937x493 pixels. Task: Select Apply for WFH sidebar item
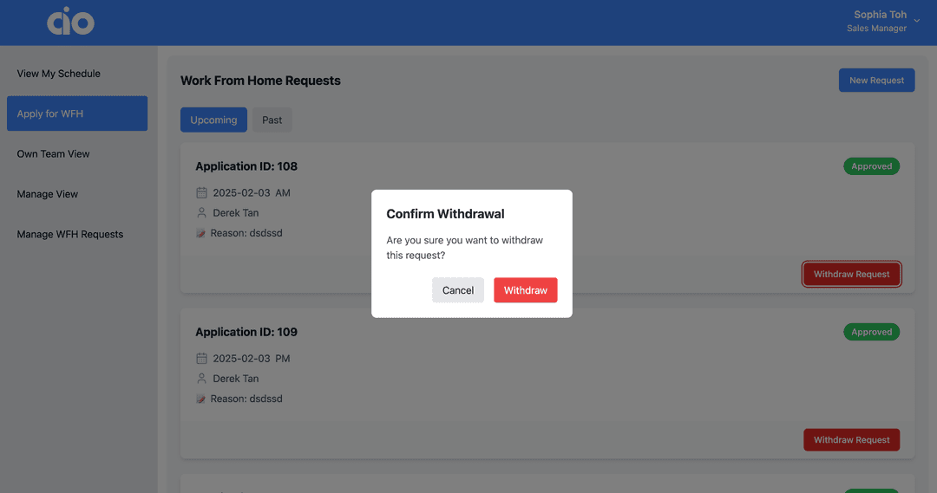click(77, 114)
